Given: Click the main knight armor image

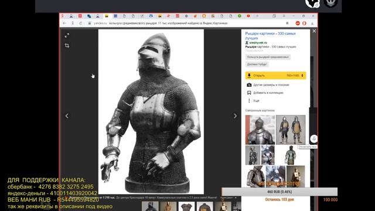Looking at the screenshot, I should pyautogui.click(x=151, y=112).
